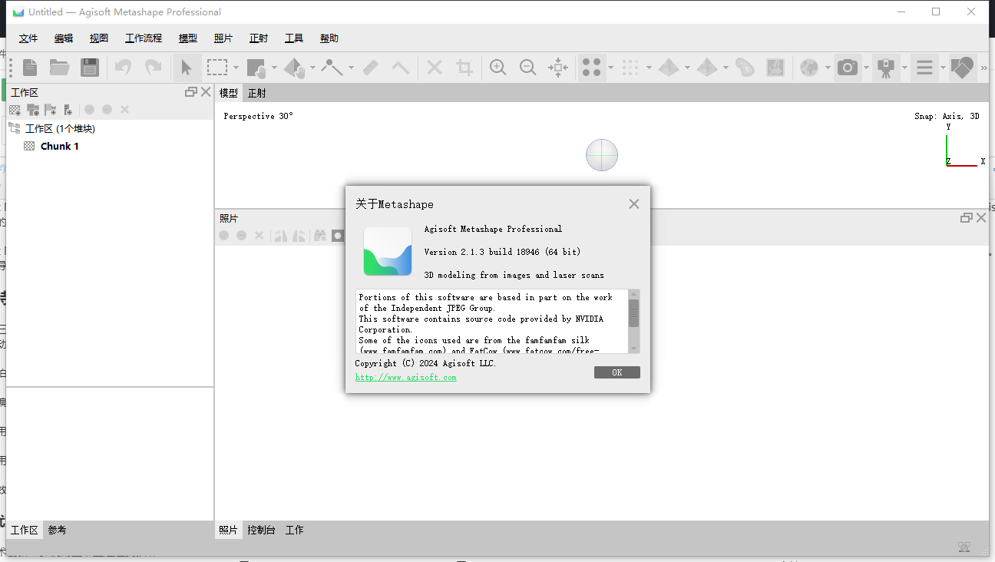The image size is (995, 562).
Task: Select the Navigation arrow cursor tool
Action: click(x=187, y=68)
